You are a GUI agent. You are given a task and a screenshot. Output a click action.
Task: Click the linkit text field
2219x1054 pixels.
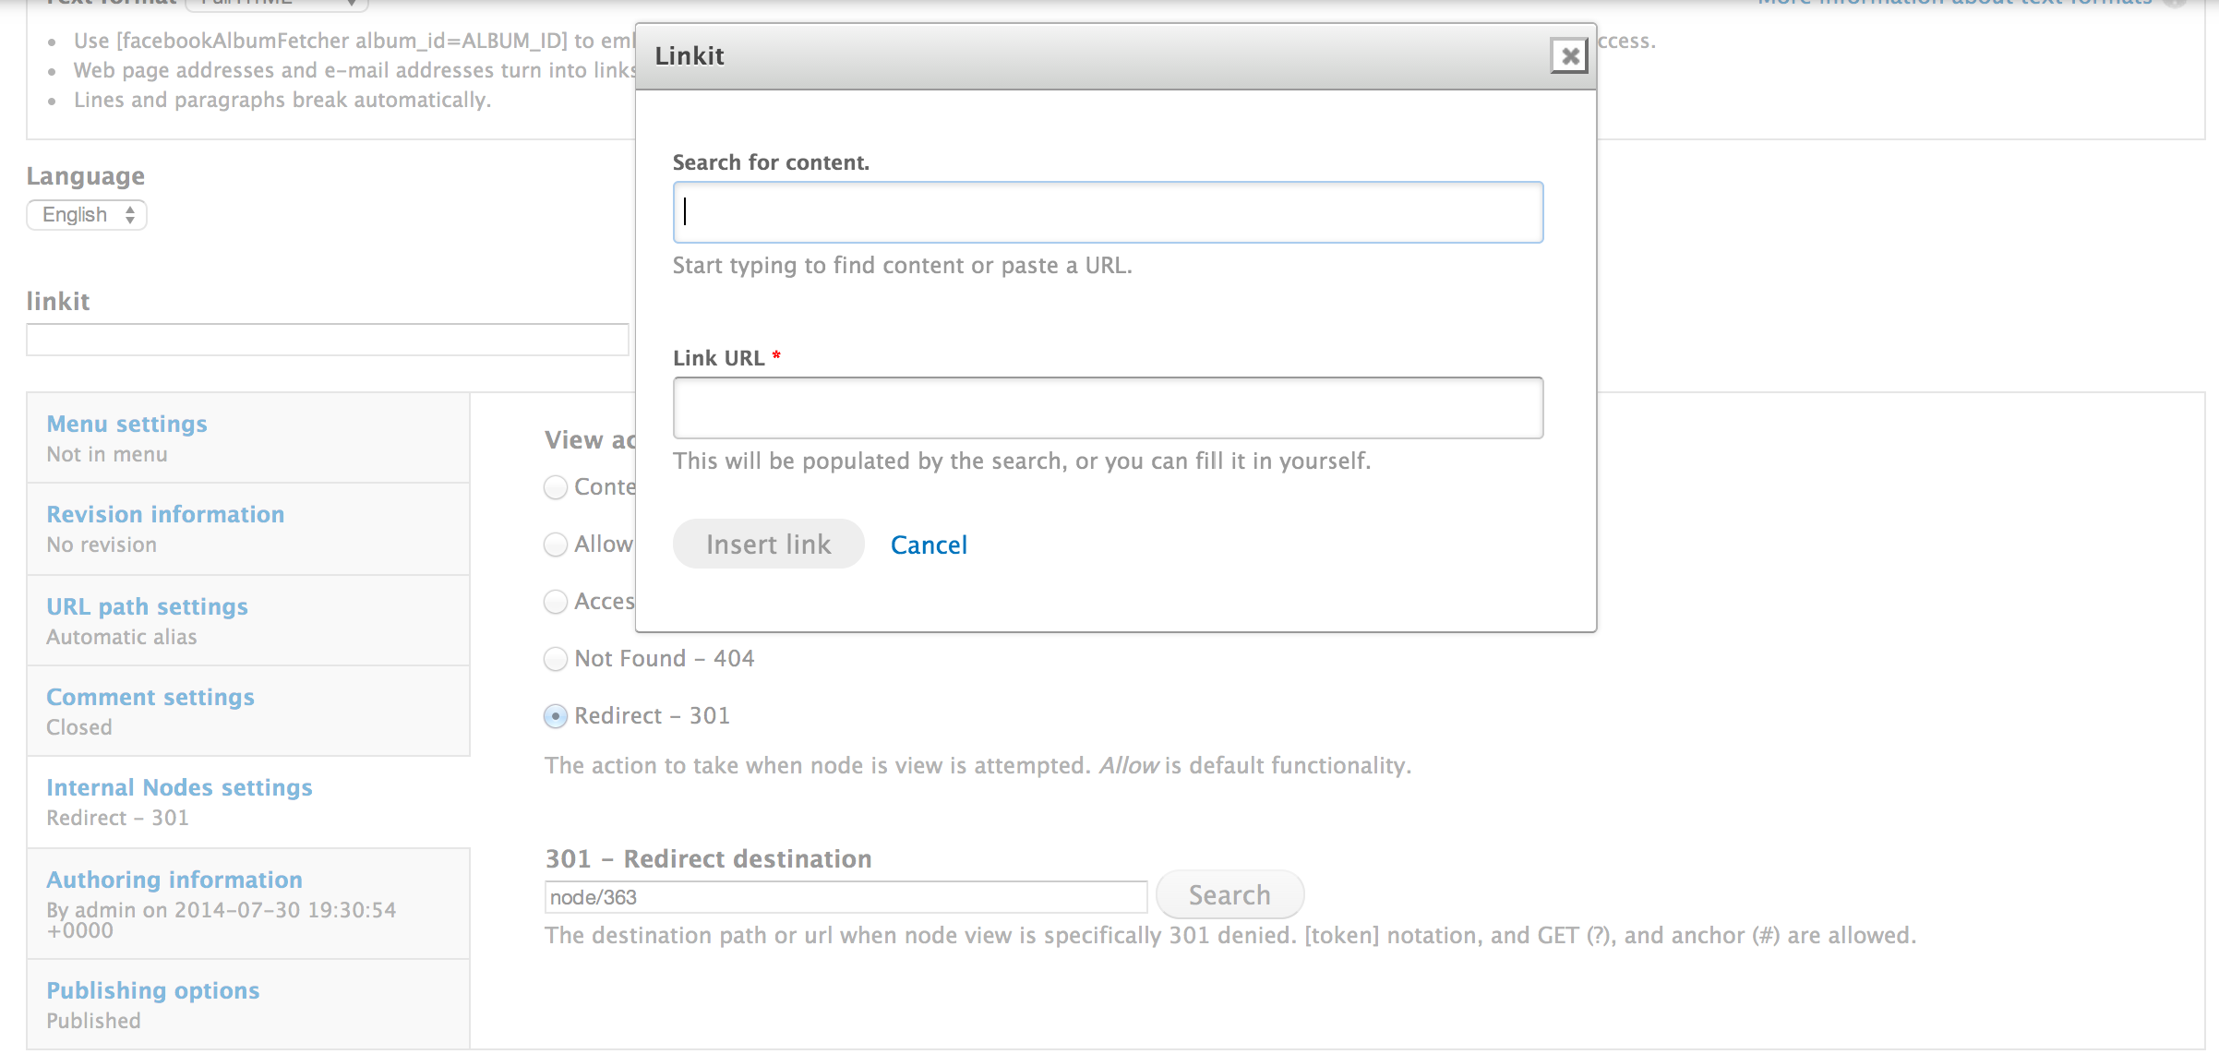click(x=328, y=340)
